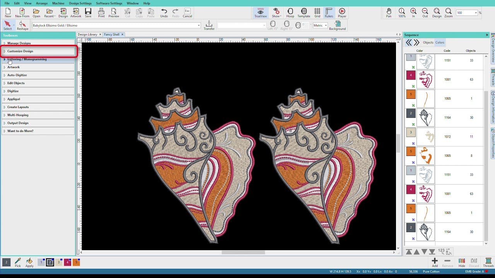Open the Design Settings menu
Image resolution: width=495 pixels, height=278 pixels.
pos(80,3)
